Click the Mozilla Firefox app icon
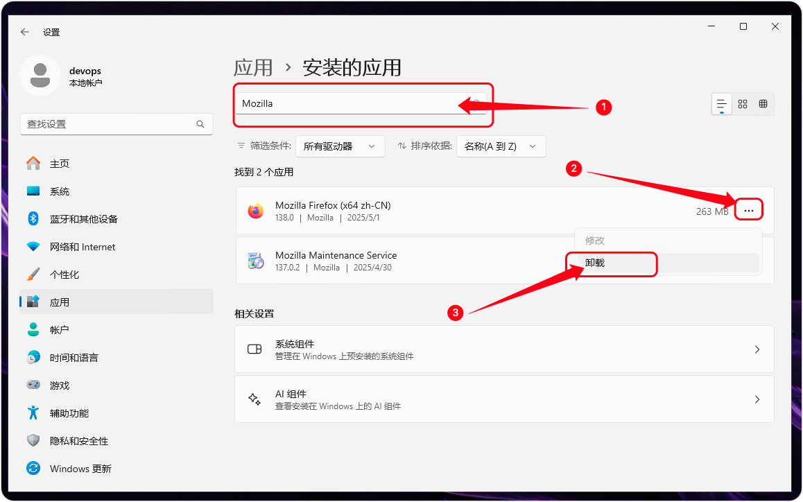This screenshot has height=502, width=803. [256, 211]
